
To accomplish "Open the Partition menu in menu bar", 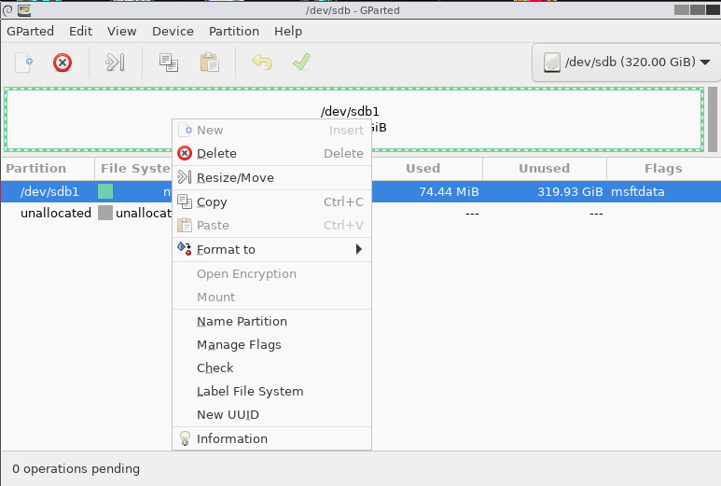I will (x=233, y=31).
